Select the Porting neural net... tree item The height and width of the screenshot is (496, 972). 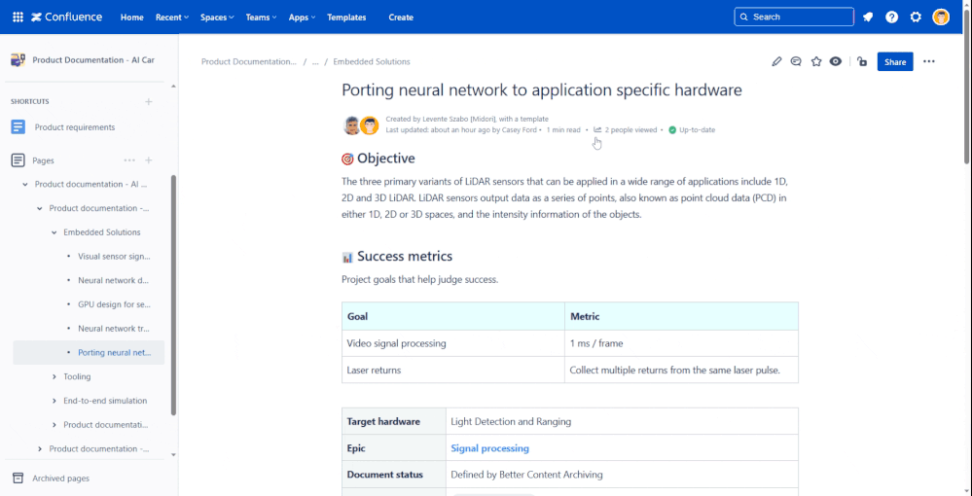[x=89, y=352]
